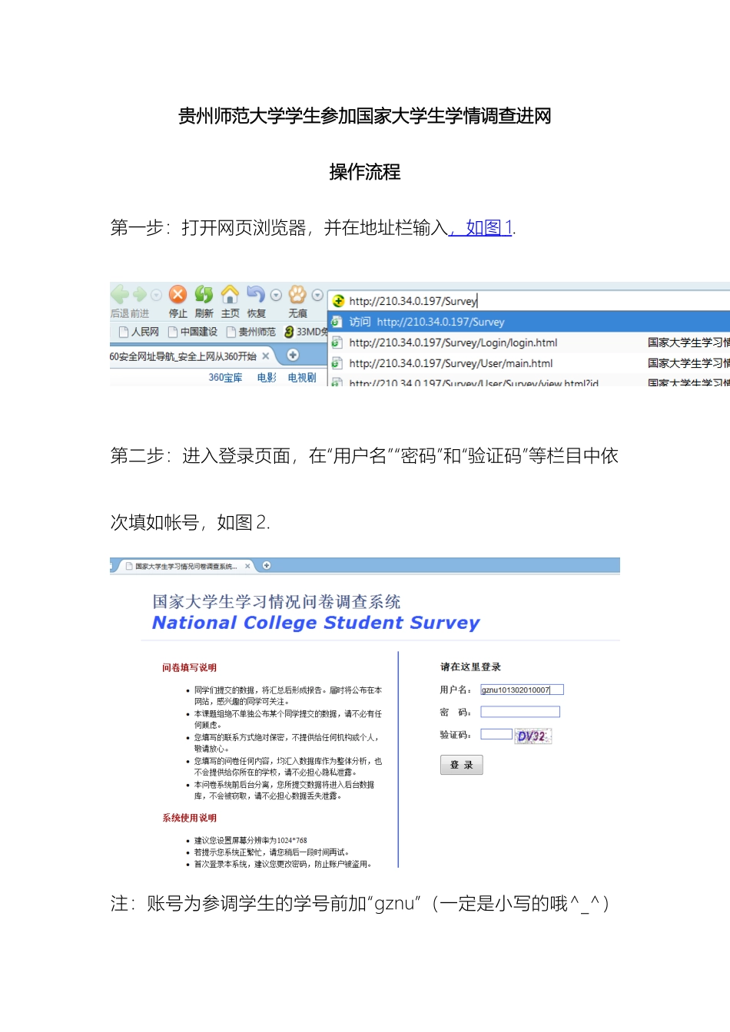Viewport: 730px width, 1032px height.
Task: Select the cut-off suggestion Survey/User/Survey/view.html
Action: point(529,381)
